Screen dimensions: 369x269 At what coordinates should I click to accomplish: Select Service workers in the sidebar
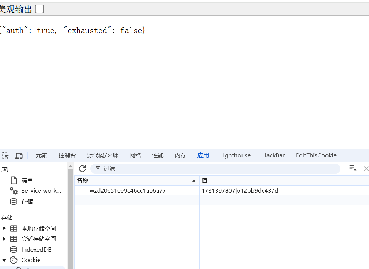(41, 191)
